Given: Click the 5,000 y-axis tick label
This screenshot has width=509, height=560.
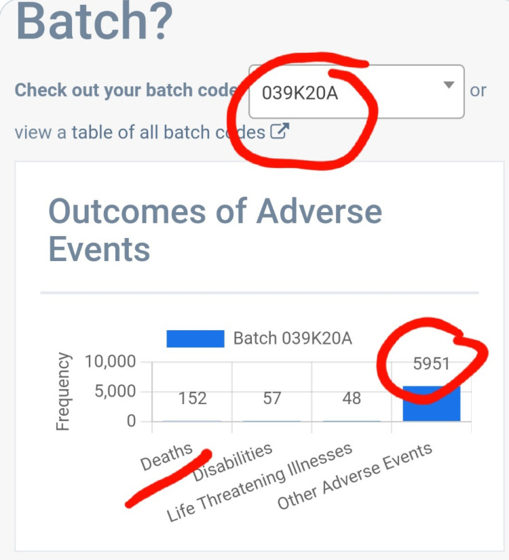Looking at the screenshot, I should pyautogui.click(x=115, y=391).
